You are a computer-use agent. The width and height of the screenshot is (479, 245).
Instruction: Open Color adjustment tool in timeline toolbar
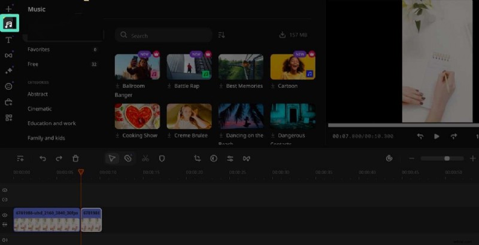point(214,158)
